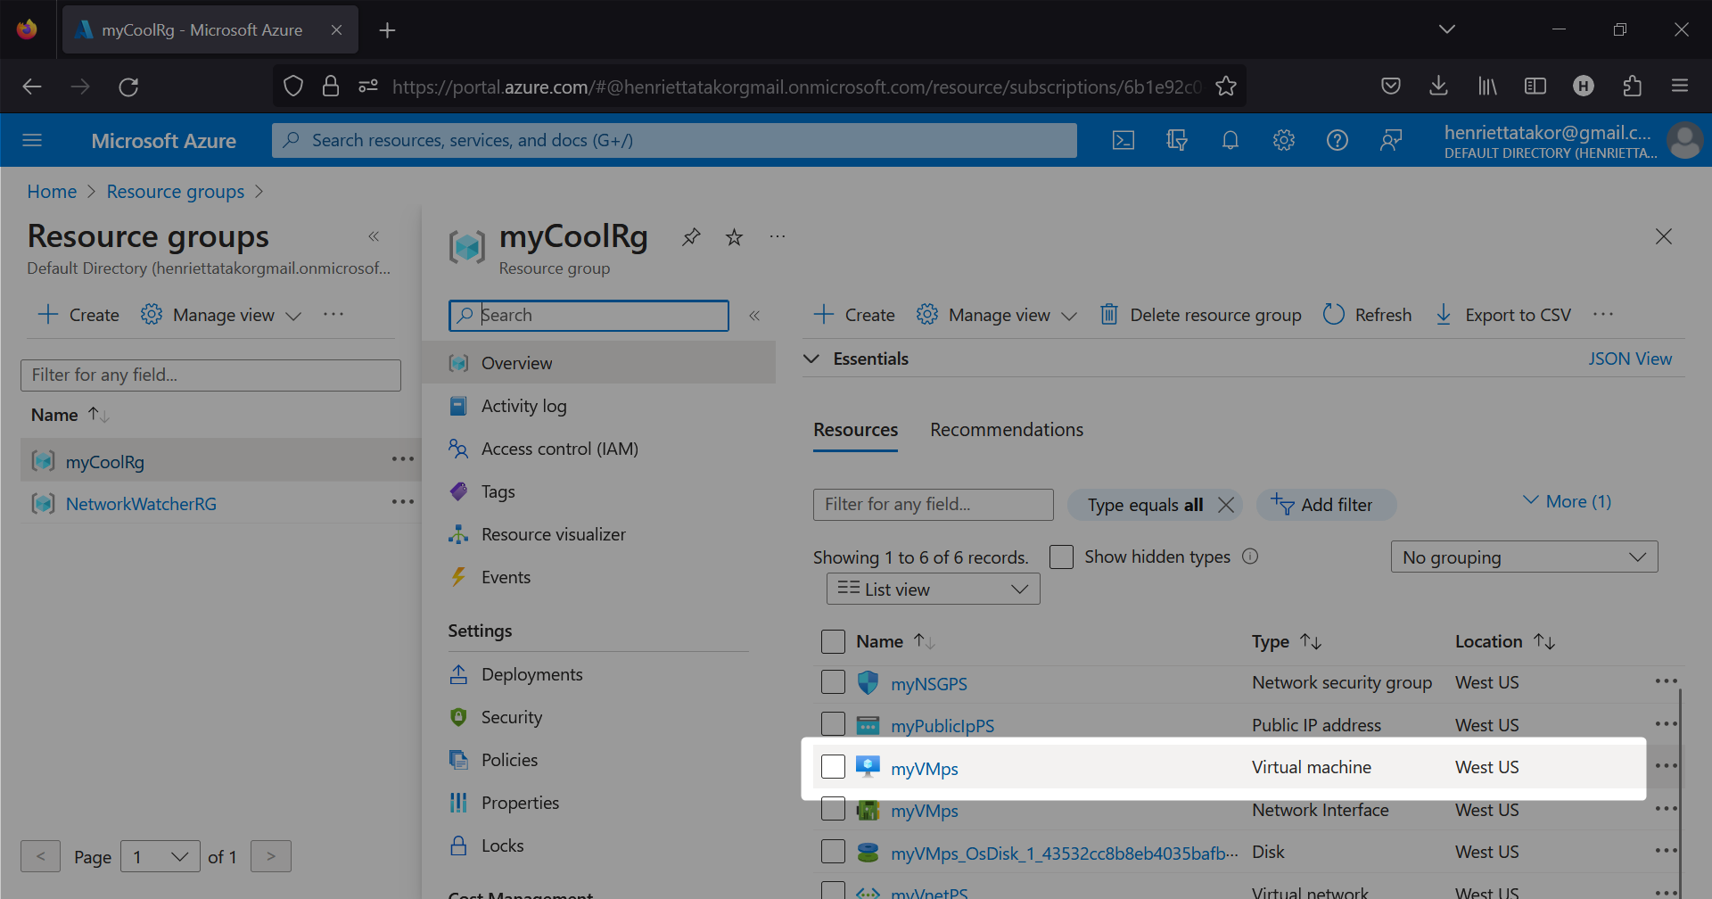Open the Azure portal hamburger menu
Image resolution: width=1712 pixels, height=899 pixels.
click(x=32, y=140)
